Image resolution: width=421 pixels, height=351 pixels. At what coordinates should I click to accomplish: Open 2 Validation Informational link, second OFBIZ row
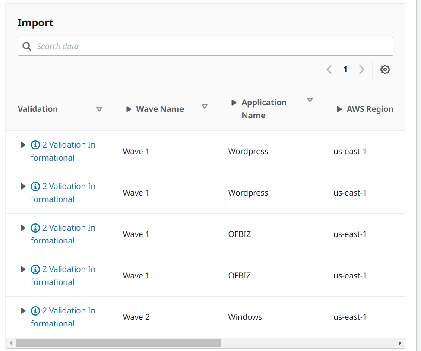click(x=63, y=275)
